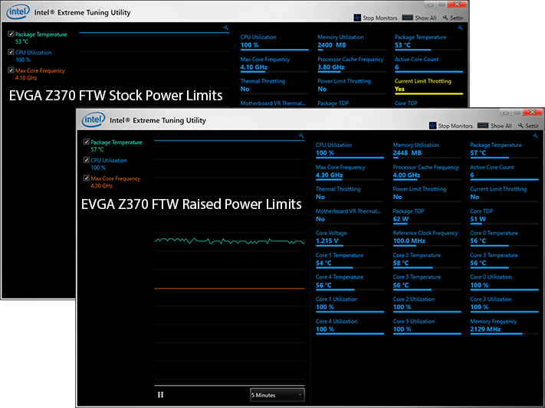Click Show All graph icon, back window

click(407, 18)
